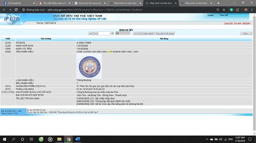Switch to the Dieu kien tim kiem tab

click(x=90, y=3)
